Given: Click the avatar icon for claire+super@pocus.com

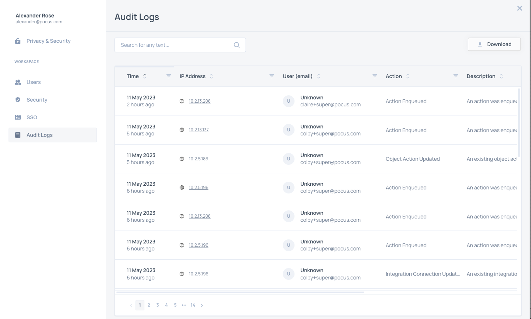Looking at the screenshot, I should coord(289,101).
